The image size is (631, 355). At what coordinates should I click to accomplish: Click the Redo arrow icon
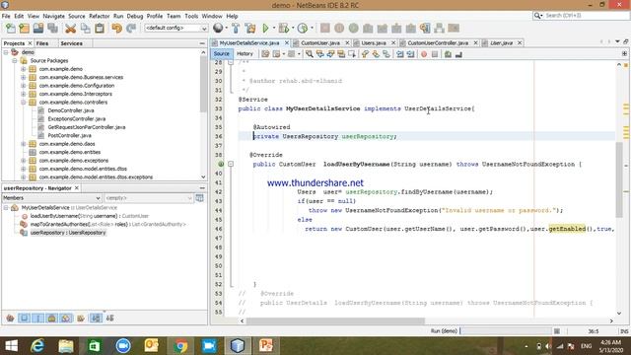pos(131,28)
